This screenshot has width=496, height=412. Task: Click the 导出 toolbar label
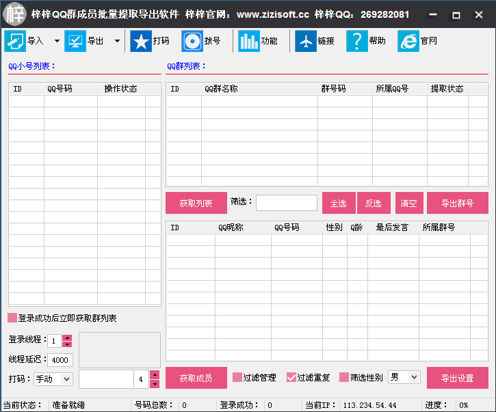point(96,41)
